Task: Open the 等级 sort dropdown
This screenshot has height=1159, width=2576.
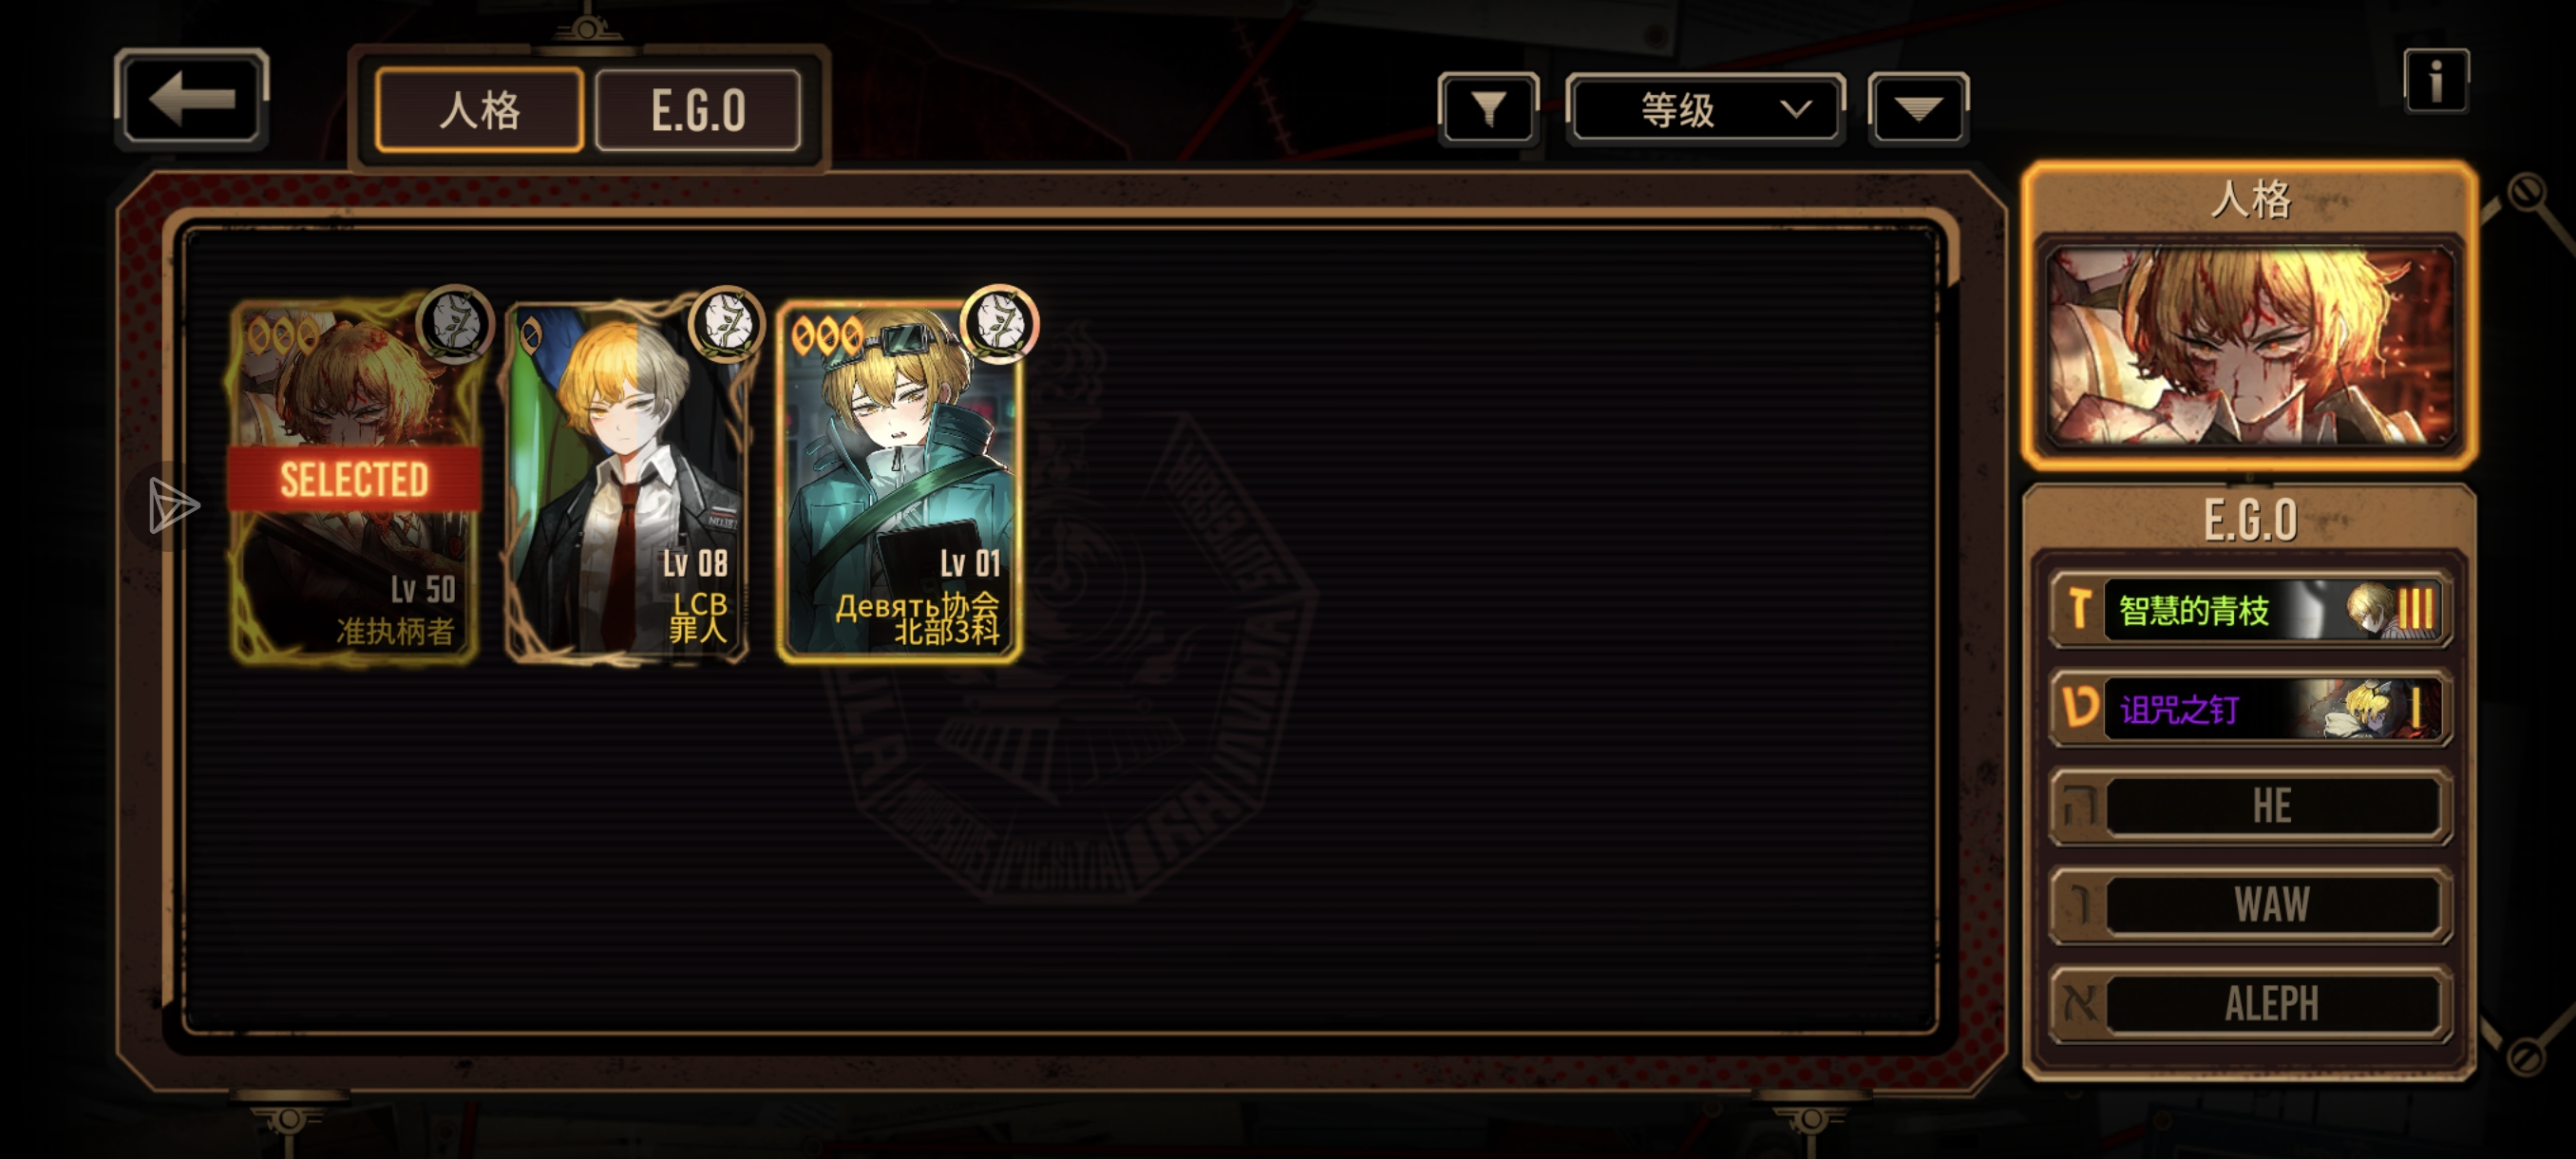Action: tap(1705, 109)
